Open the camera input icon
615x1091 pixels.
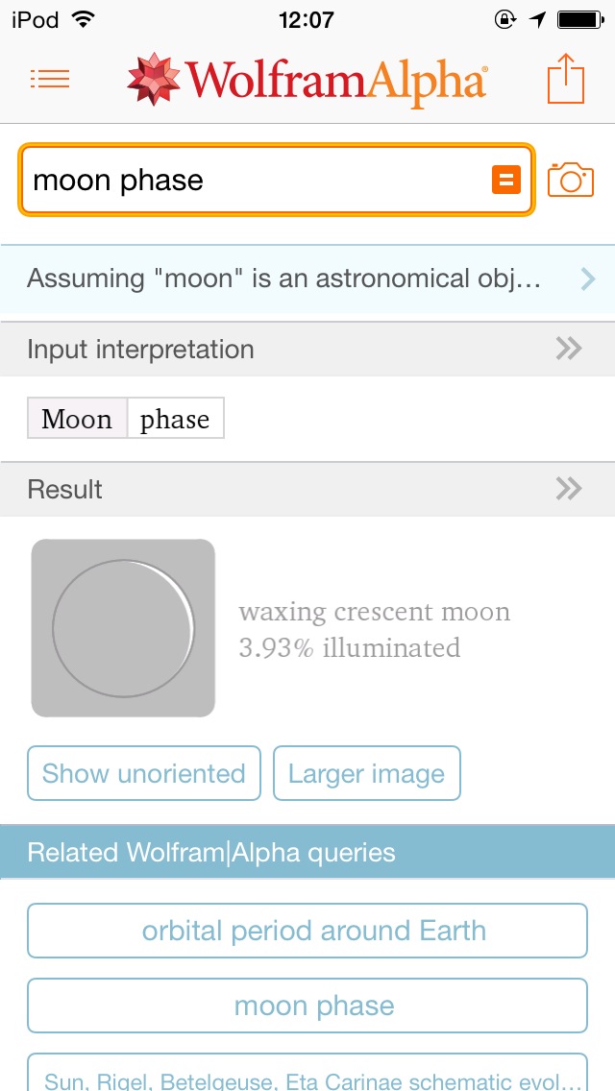571,180
